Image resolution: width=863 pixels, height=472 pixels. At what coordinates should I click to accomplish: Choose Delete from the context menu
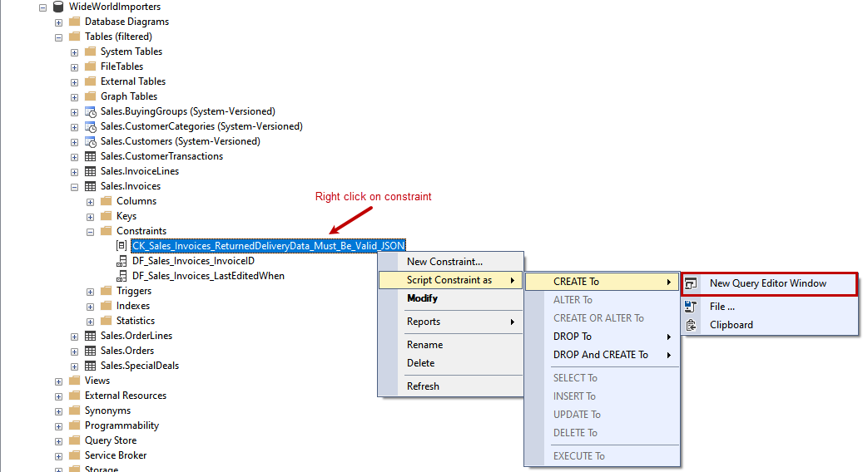tap(450, 362)
